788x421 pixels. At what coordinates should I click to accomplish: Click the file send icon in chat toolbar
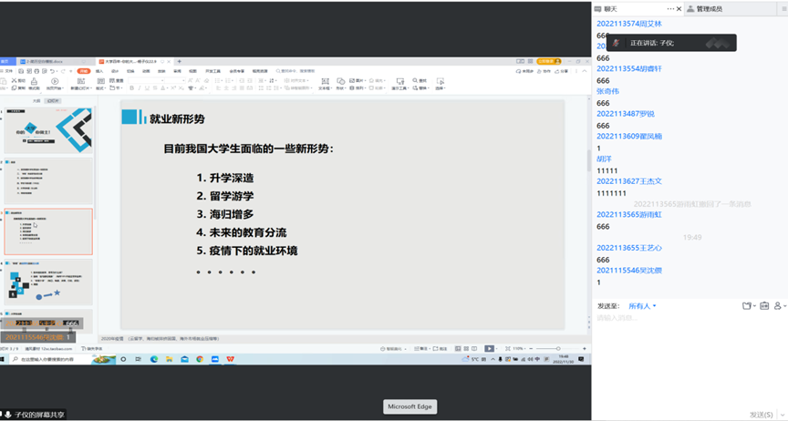747,306
